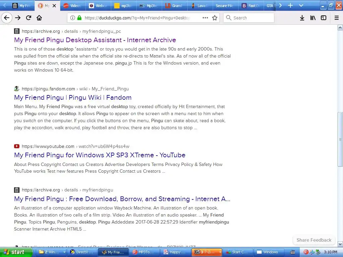This screenshot has width=343, height=257.
Task: Expand the 7-Zip taskbar group arrow
Action: click(220, 252)
